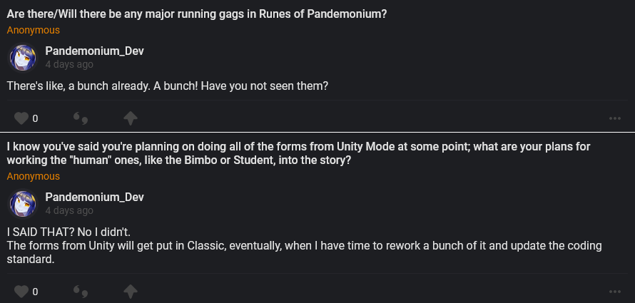Like the answer about Unity Mode forms
This screenshot has height=303, width=635.
[21, 291]
